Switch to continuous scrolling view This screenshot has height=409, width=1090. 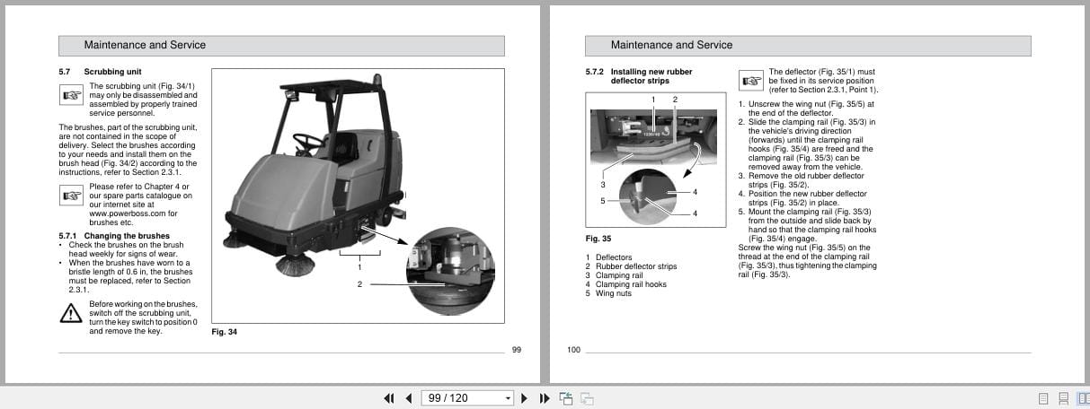click(x=1063, y=398)
